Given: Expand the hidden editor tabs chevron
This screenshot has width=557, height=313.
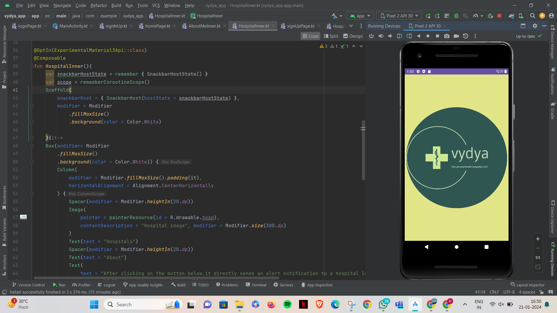Looking at the screenshot, I should point(351,26).
